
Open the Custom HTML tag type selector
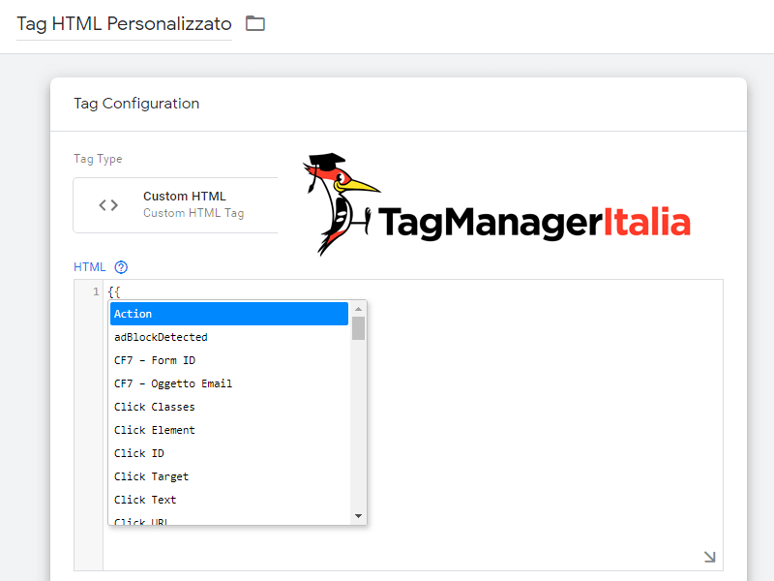(x=176, y=205)
